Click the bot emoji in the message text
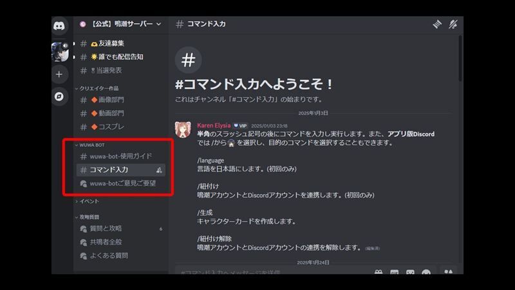The width and height of the screenshot is (515, 290). (x=231, y=143)
